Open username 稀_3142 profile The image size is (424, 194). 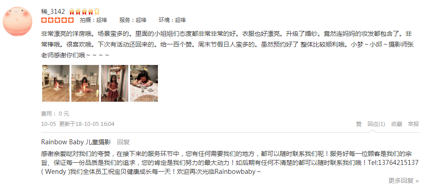pyautogui.click(x=53, y=12)
